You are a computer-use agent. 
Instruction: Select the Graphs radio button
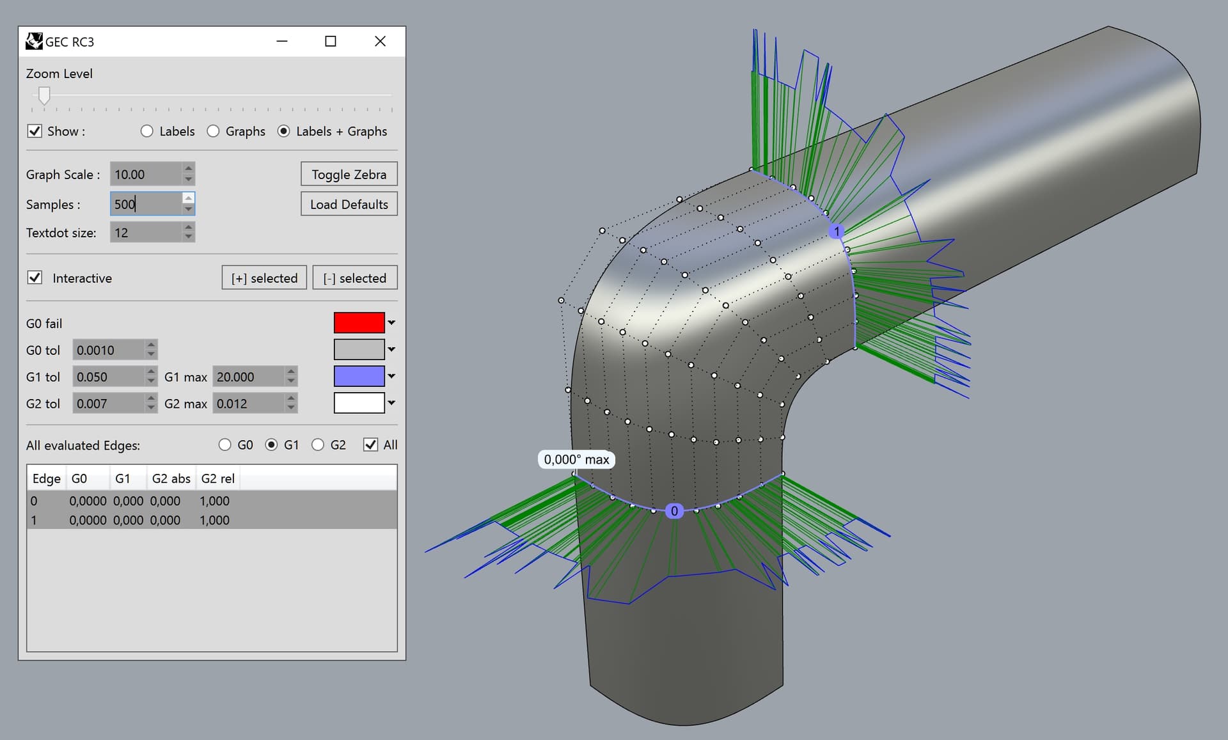[214, 131]
